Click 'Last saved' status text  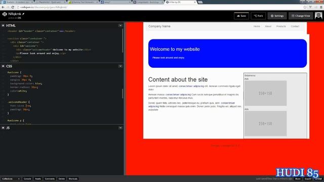point(274,179)
